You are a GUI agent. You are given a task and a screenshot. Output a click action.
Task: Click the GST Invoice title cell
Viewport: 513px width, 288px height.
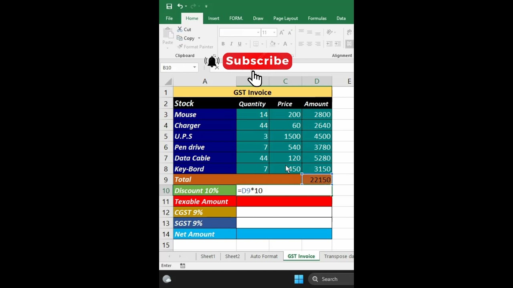point(252,92)
